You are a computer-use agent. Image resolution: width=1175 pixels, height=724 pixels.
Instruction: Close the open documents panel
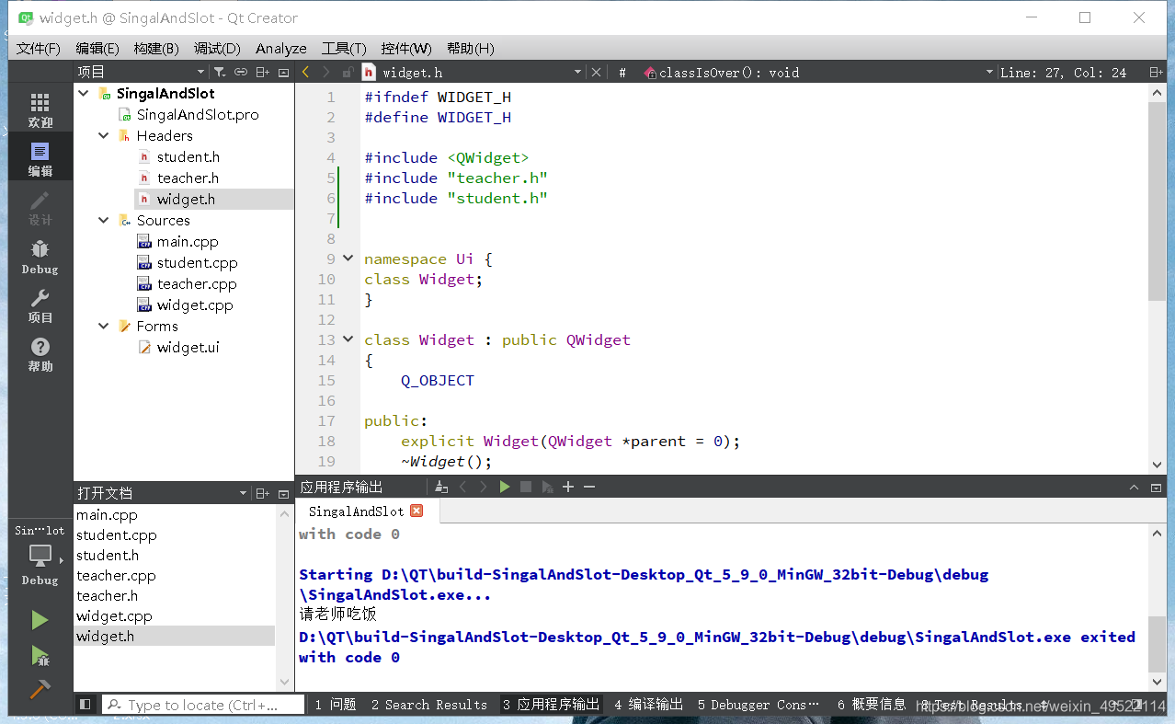click(x=283, y=493)
